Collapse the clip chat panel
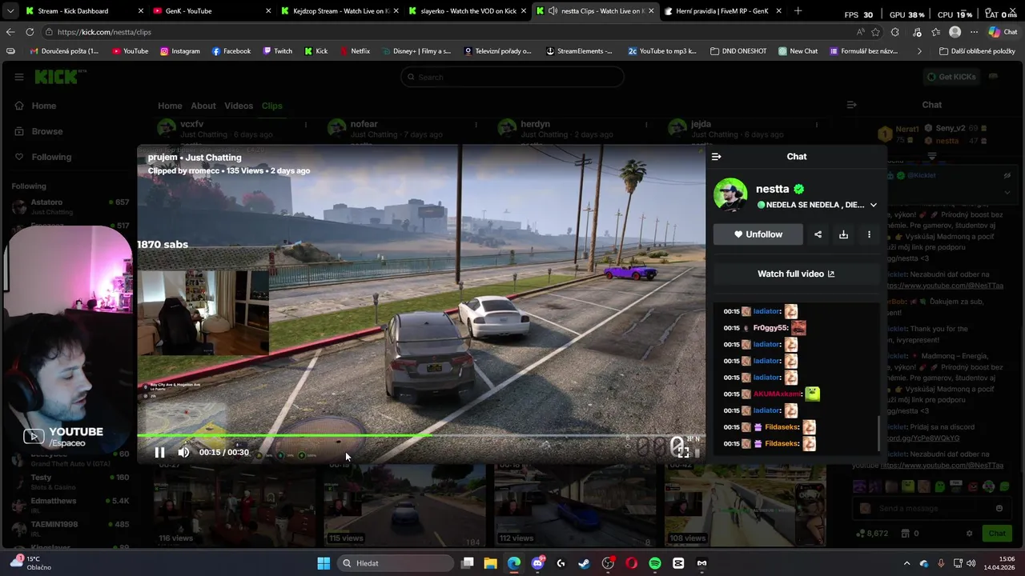This screenshot has height=576, width=1025. [x=716, y=157]
